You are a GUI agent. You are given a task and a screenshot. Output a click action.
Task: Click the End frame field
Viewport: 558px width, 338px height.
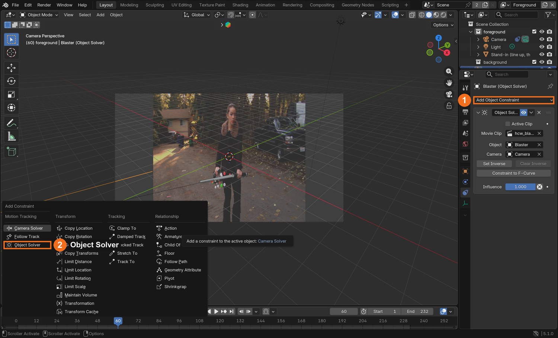click(418, 312)
